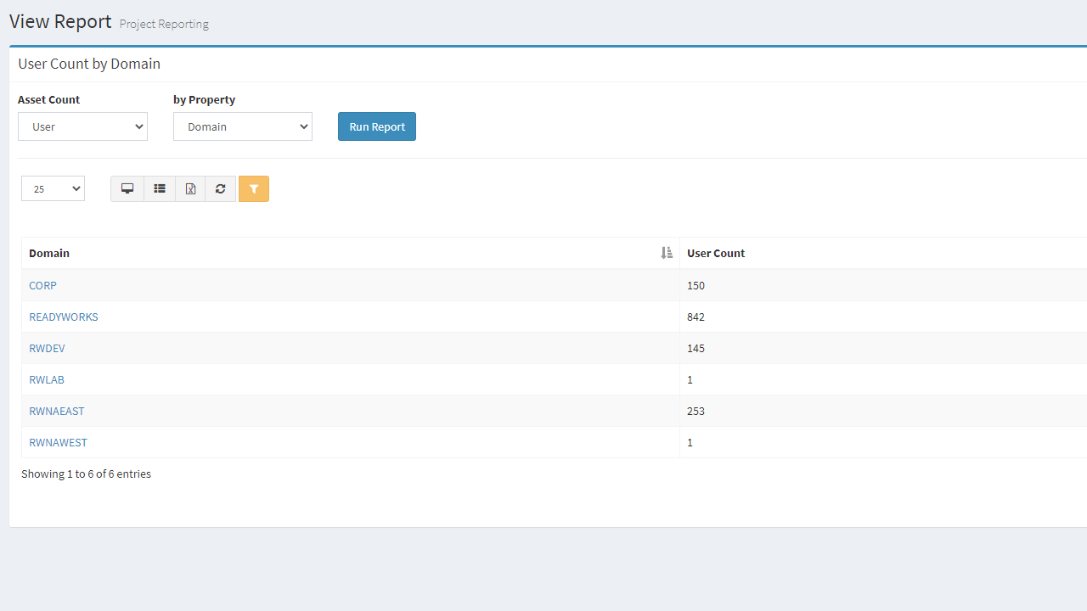1087x611 pixels.
Task: Refresh the table with the reload icon
Action: pyautogui.click(x=221, y=188)
